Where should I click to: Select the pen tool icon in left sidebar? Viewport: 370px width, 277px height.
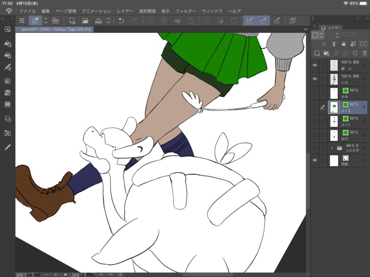(7, 147)
